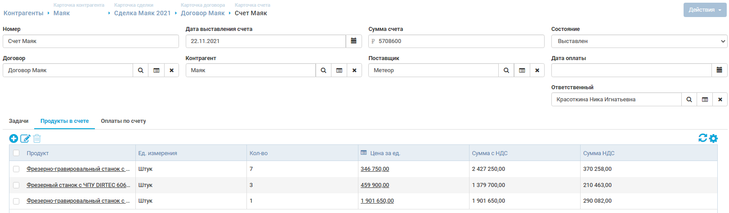
Task: Search for a contract with magnifier icon
Action: (141, 70)
